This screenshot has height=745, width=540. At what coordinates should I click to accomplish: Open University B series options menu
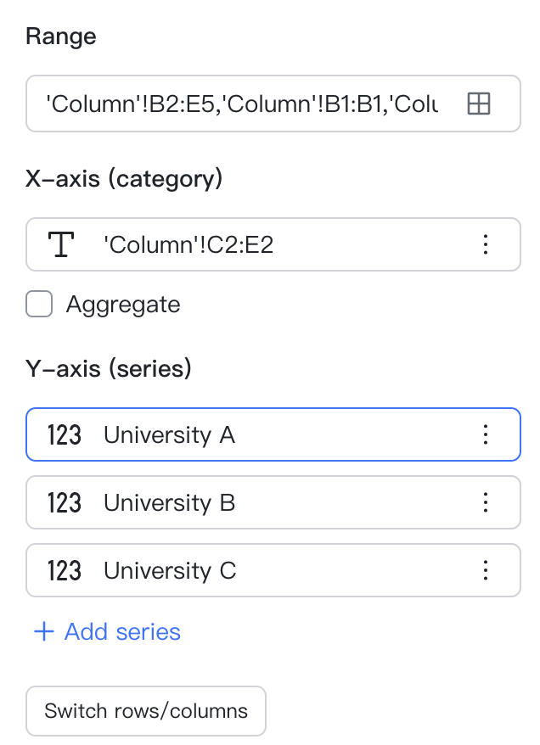click(x=486, y=503)
